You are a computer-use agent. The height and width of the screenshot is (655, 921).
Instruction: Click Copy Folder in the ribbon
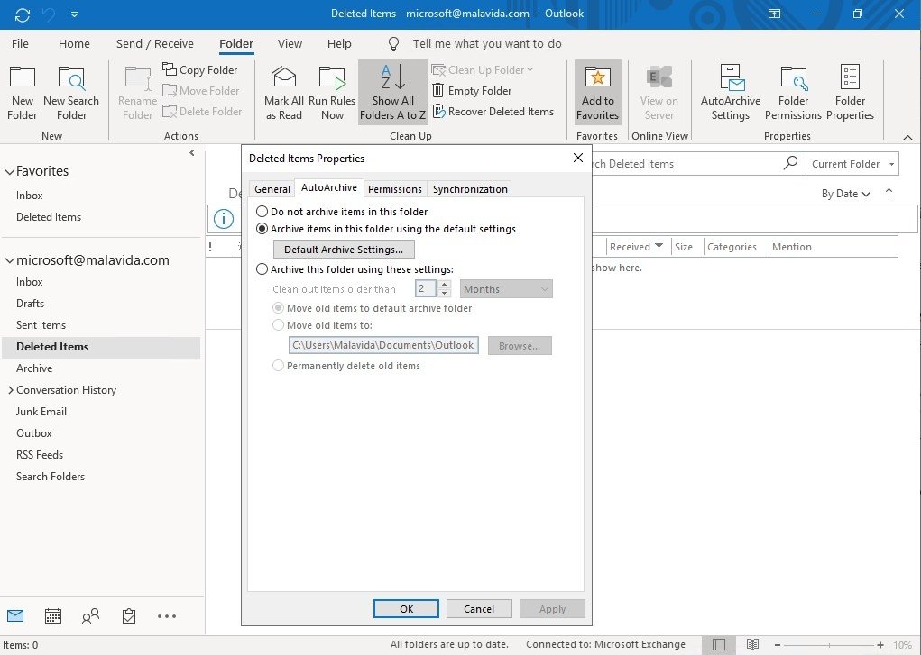coord(200,70)
